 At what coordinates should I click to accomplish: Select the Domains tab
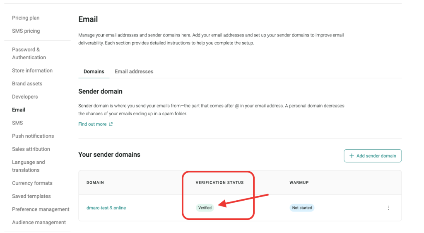coord(94,71)
